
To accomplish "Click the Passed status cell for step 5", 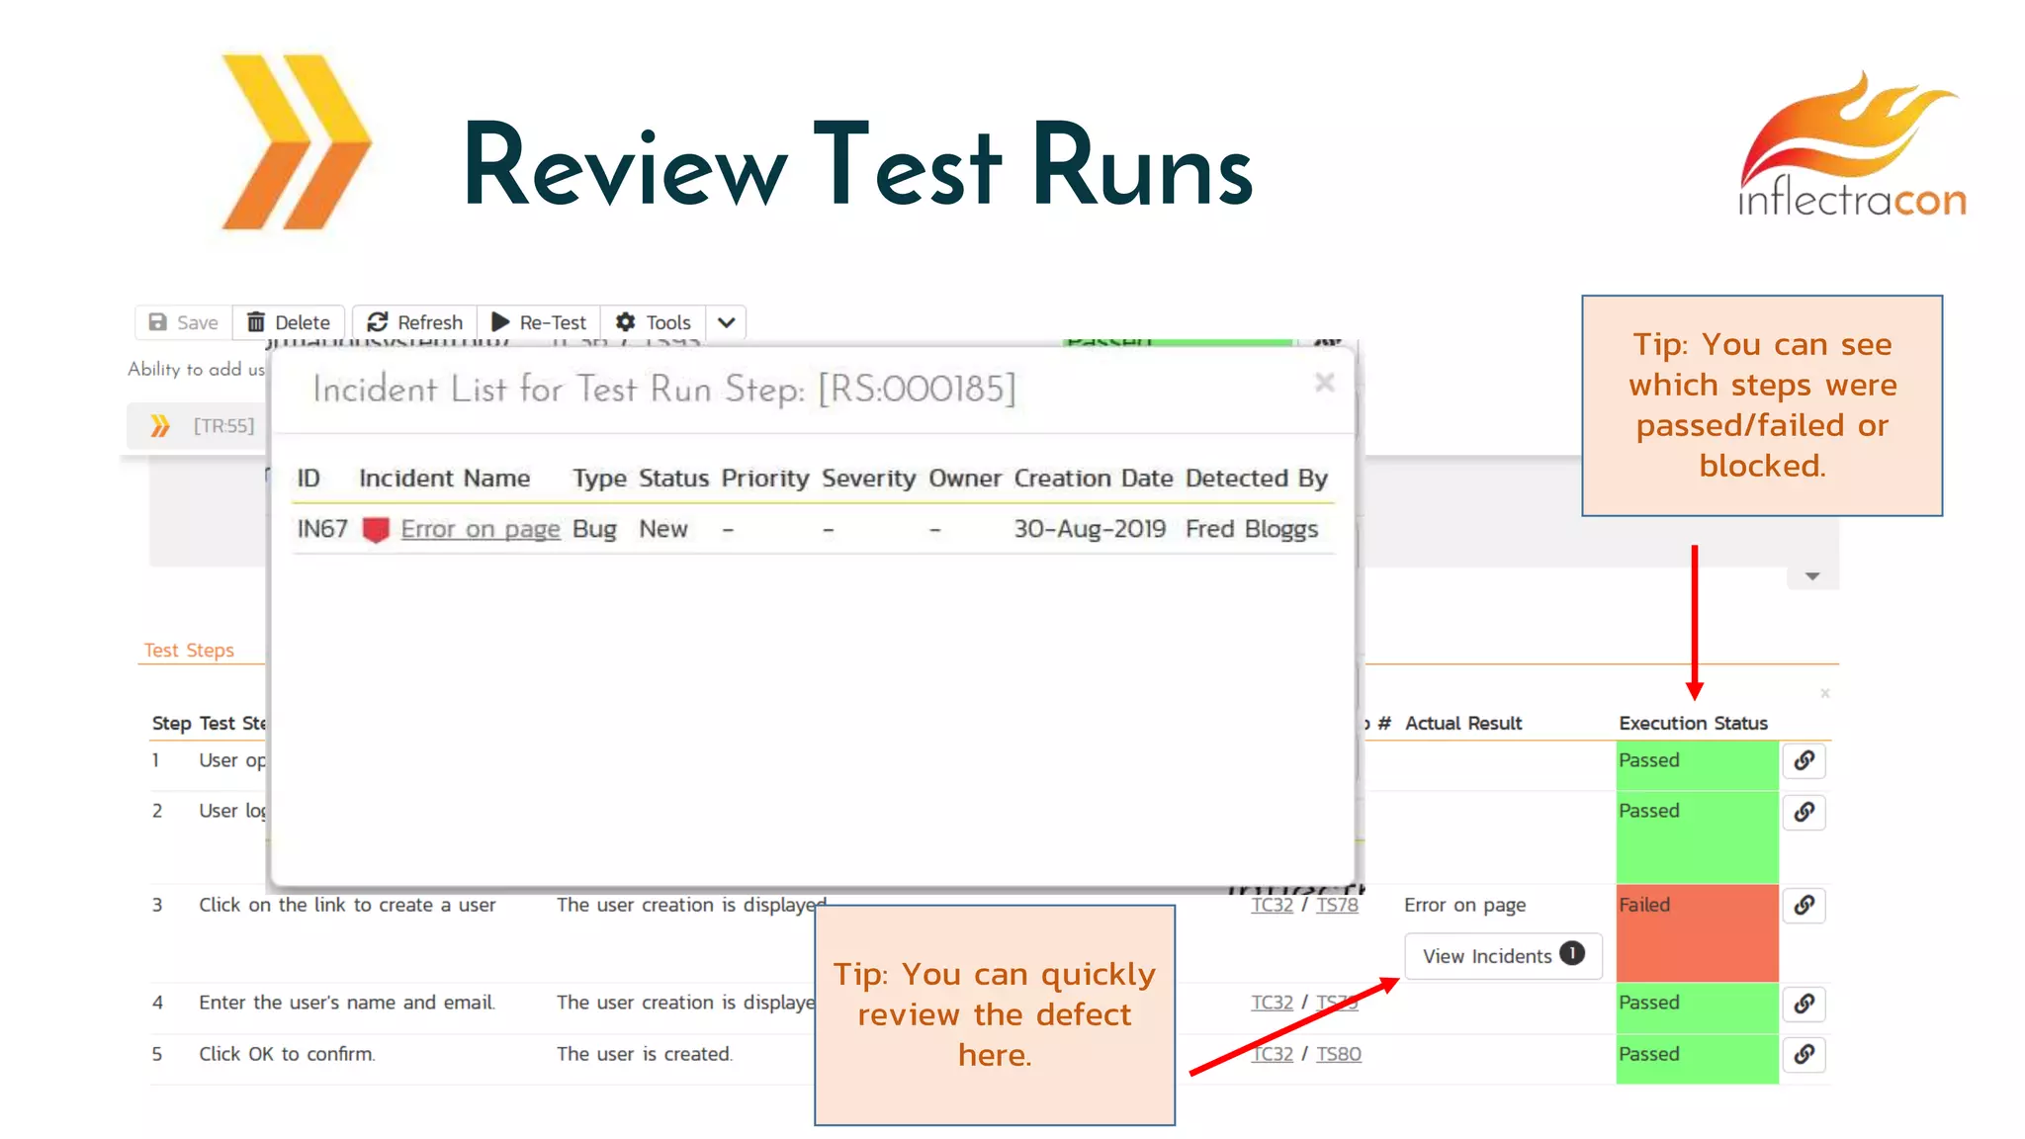I will (1697, 1058).
